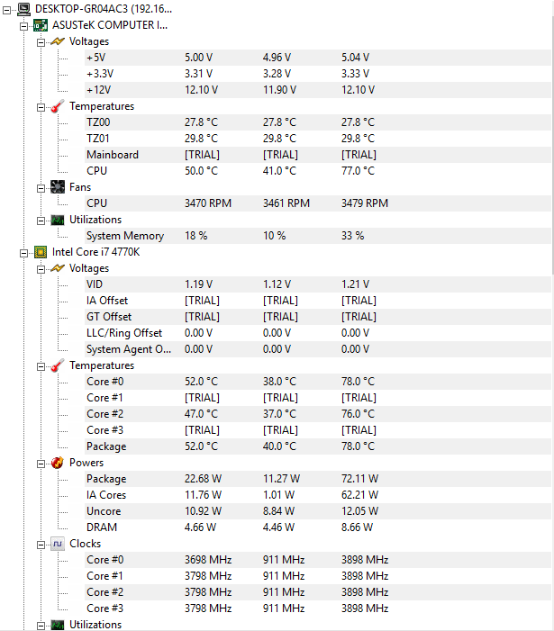The image size is (554, 631).
Task: Click the Powers flame icon
Action: coord(58,463)
